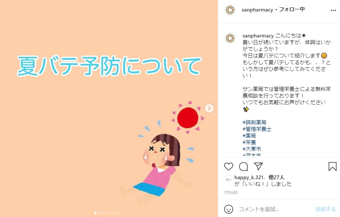Click the sanpharmacy avatar beside the caption
Screen dimensions: 340x217
coord(230,38)
